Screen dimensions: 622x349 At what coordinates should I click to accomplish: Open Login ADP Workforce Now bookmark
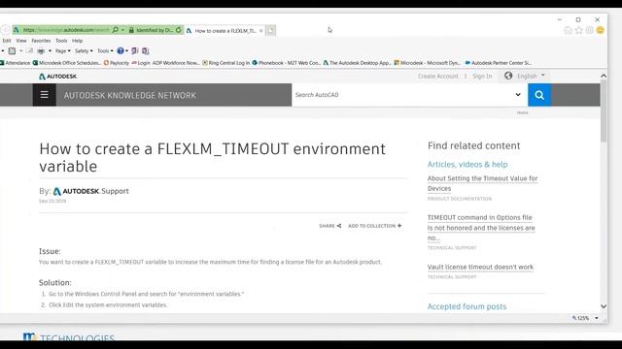[x=165, y=63]
